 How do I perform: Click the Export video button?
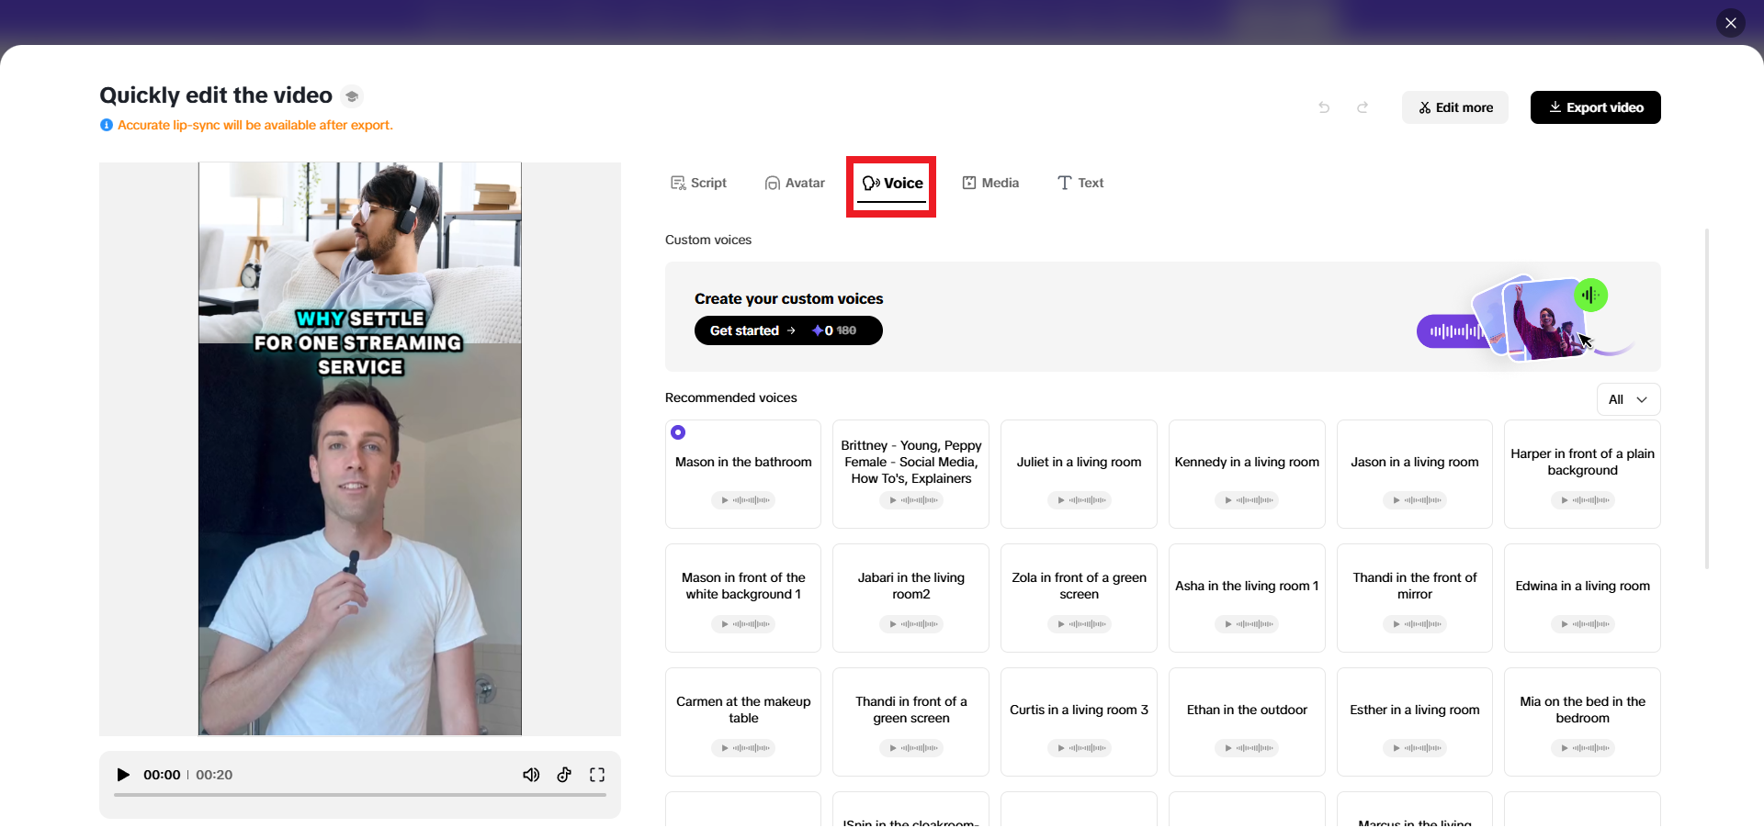(x=1595, y=107)
